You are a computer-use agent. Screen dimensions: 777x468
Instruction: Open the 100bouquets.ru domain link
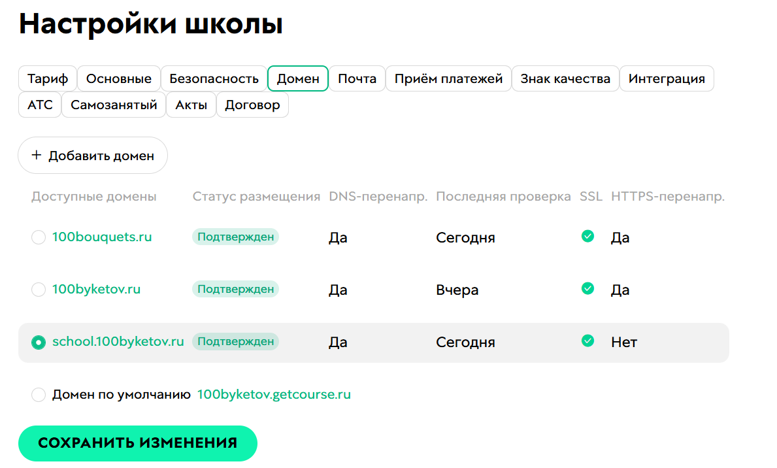[x=102, y=237]
